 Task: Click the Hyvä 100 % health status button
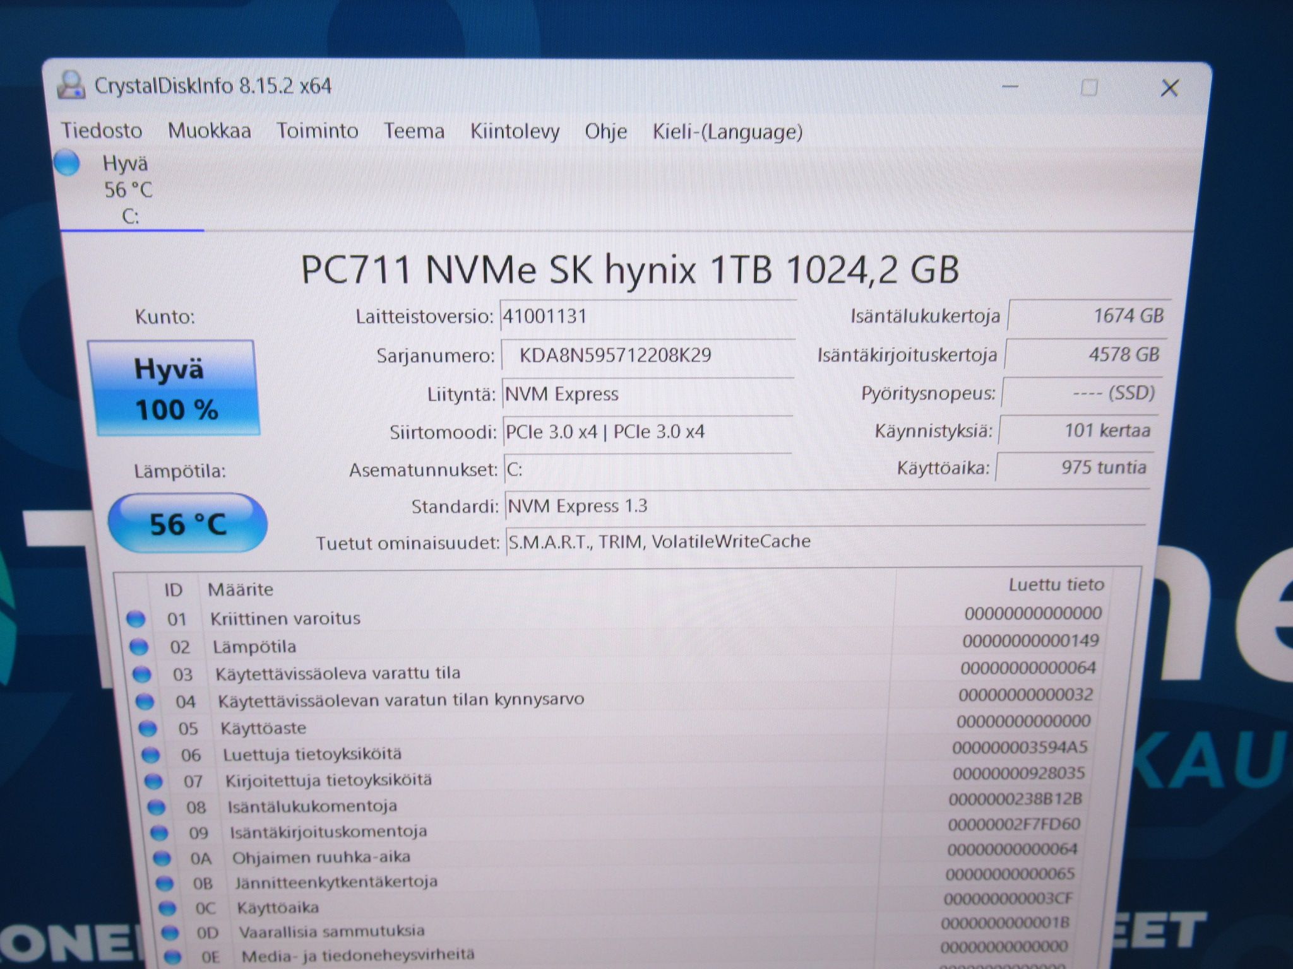coord(174,388)
